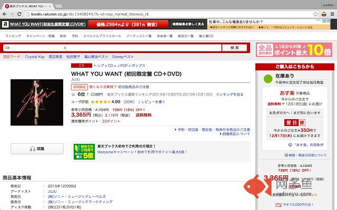Bookmark this page with the star icon
Viewport: 337px width, 210px height.
pos(315,14)
